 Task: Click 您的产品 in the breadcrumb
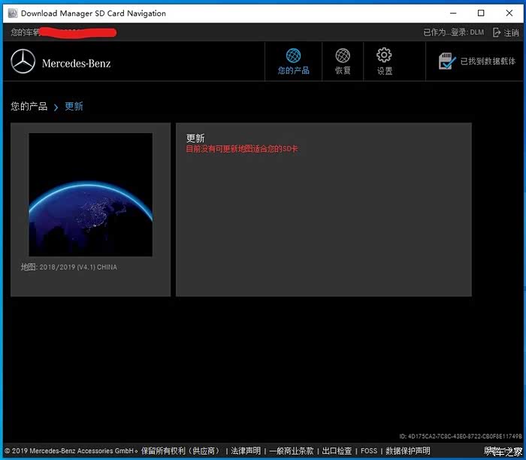pos(29,107)
